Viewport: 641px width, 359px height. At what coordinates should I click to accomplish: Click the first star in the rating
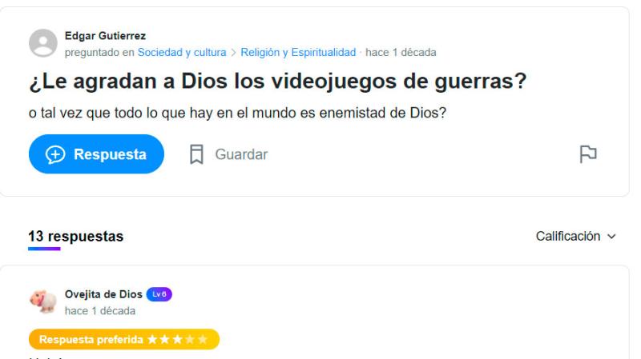tap(152, 340)
